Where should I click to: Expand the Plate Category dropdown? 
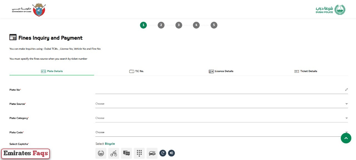point(221,118)
